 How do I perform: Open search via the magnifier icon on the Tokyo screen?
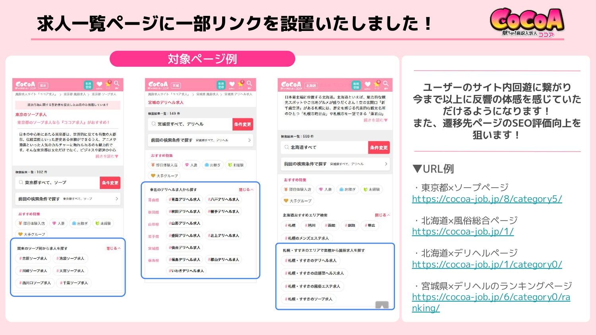tap(116, 84)
